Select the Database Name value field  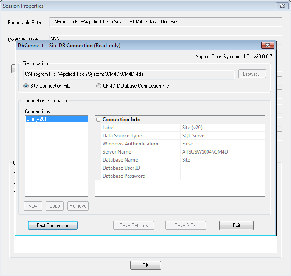click(222, 160)
